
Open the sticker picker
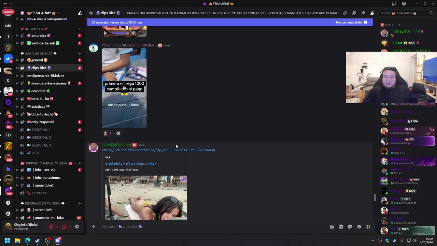(x=350, y=227)
